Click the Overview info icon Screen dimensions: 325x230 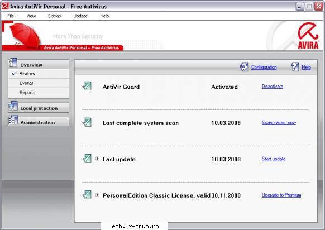13,63
